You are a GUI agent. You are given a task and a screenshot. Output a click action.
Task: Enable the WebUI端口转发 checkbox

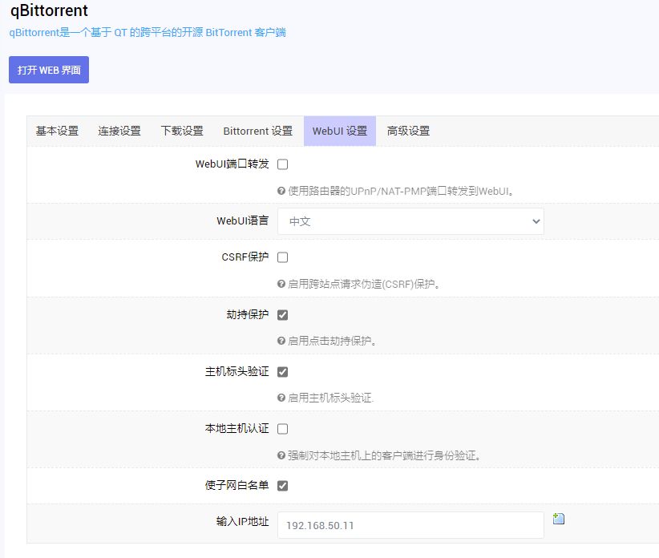pyautogui.click(x=282, y=164)
